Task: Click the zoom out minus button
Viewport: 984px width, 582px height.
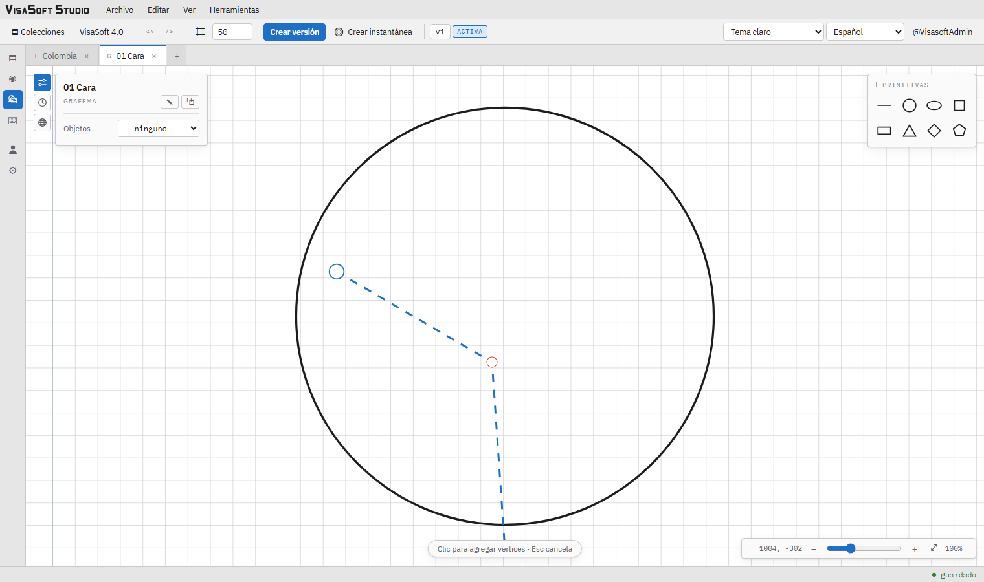Action: pyautogui.click(x=814, y=549)
